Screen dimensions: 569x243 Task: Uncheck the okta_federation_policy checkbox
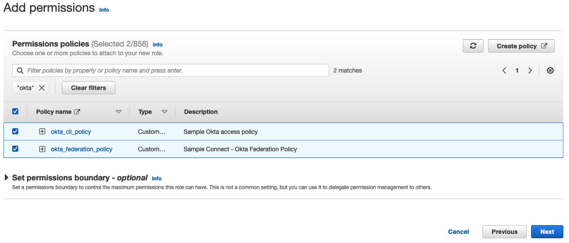click(15, 149)
